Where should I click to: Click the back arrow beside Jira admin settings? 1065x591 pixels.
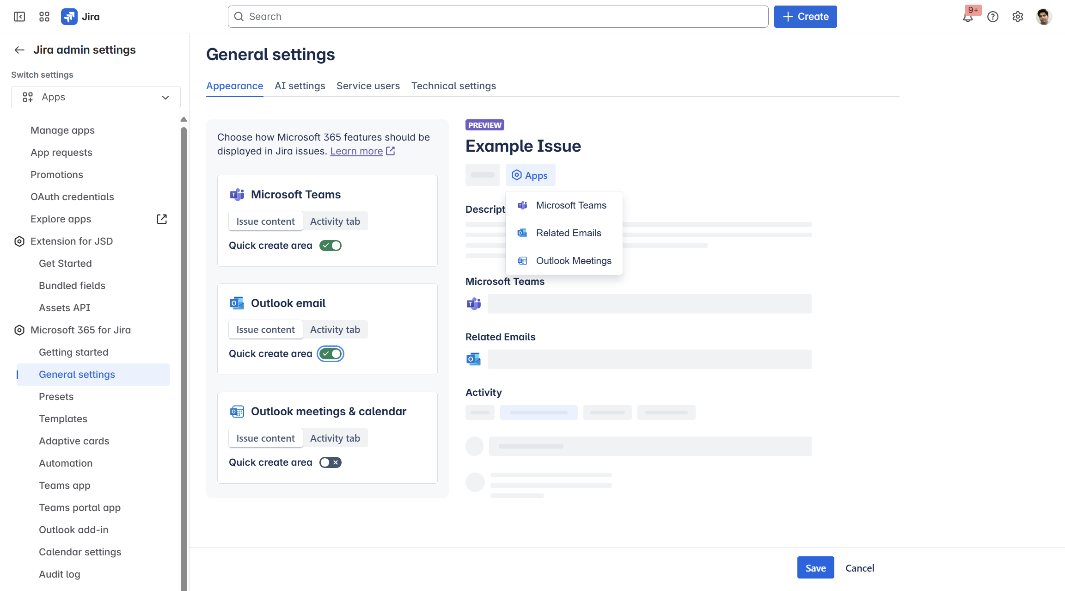[19, 50]
